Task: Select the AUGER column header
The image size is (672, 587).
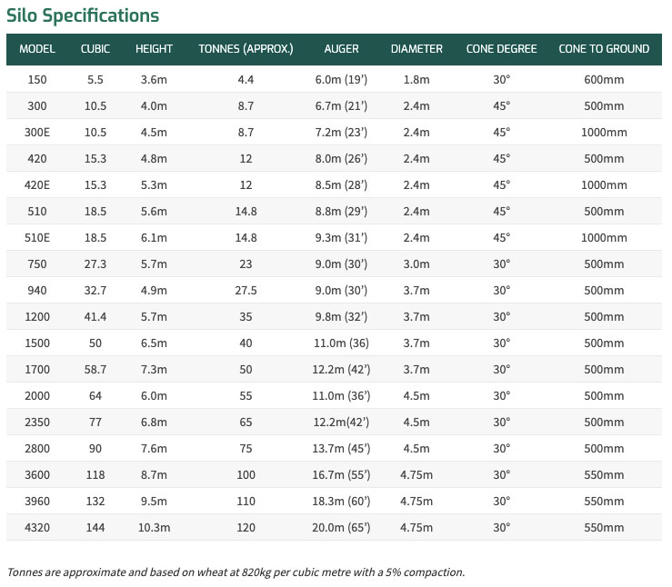Action: pos(341,49)
